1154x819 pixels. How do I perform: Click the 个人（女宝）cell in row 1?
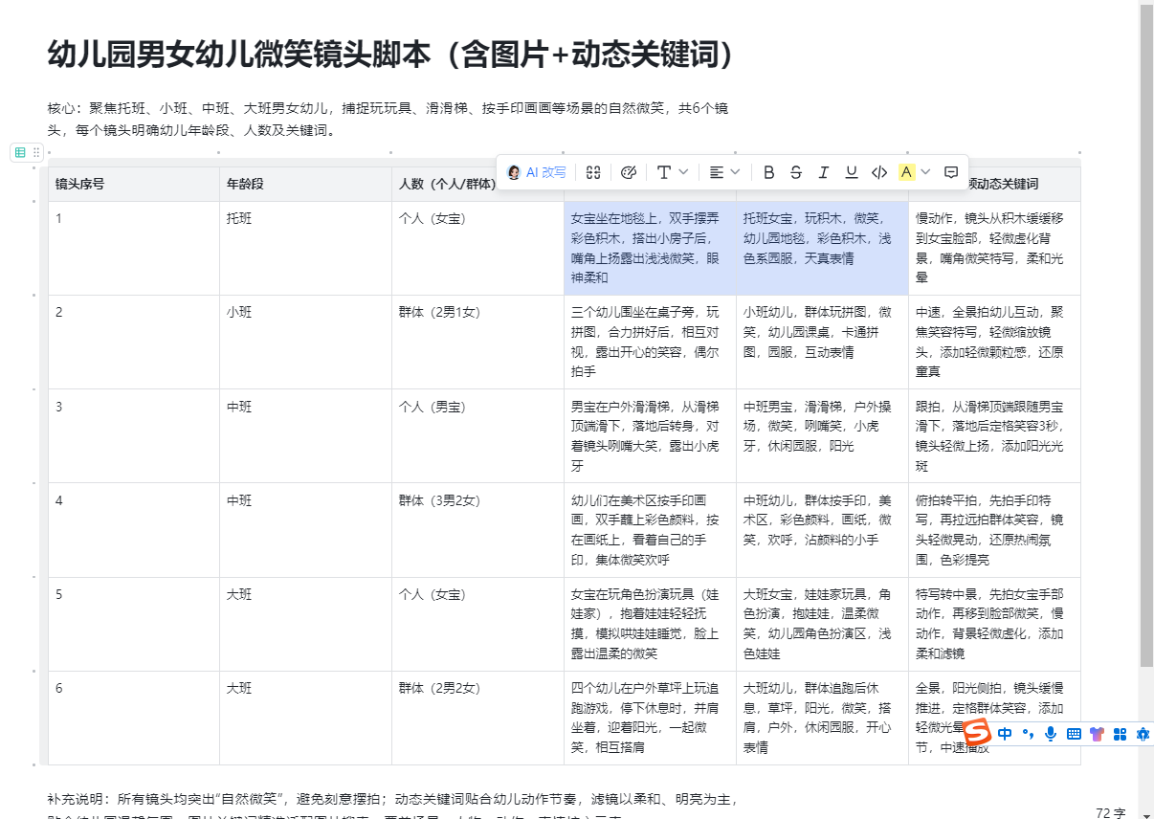478,248
